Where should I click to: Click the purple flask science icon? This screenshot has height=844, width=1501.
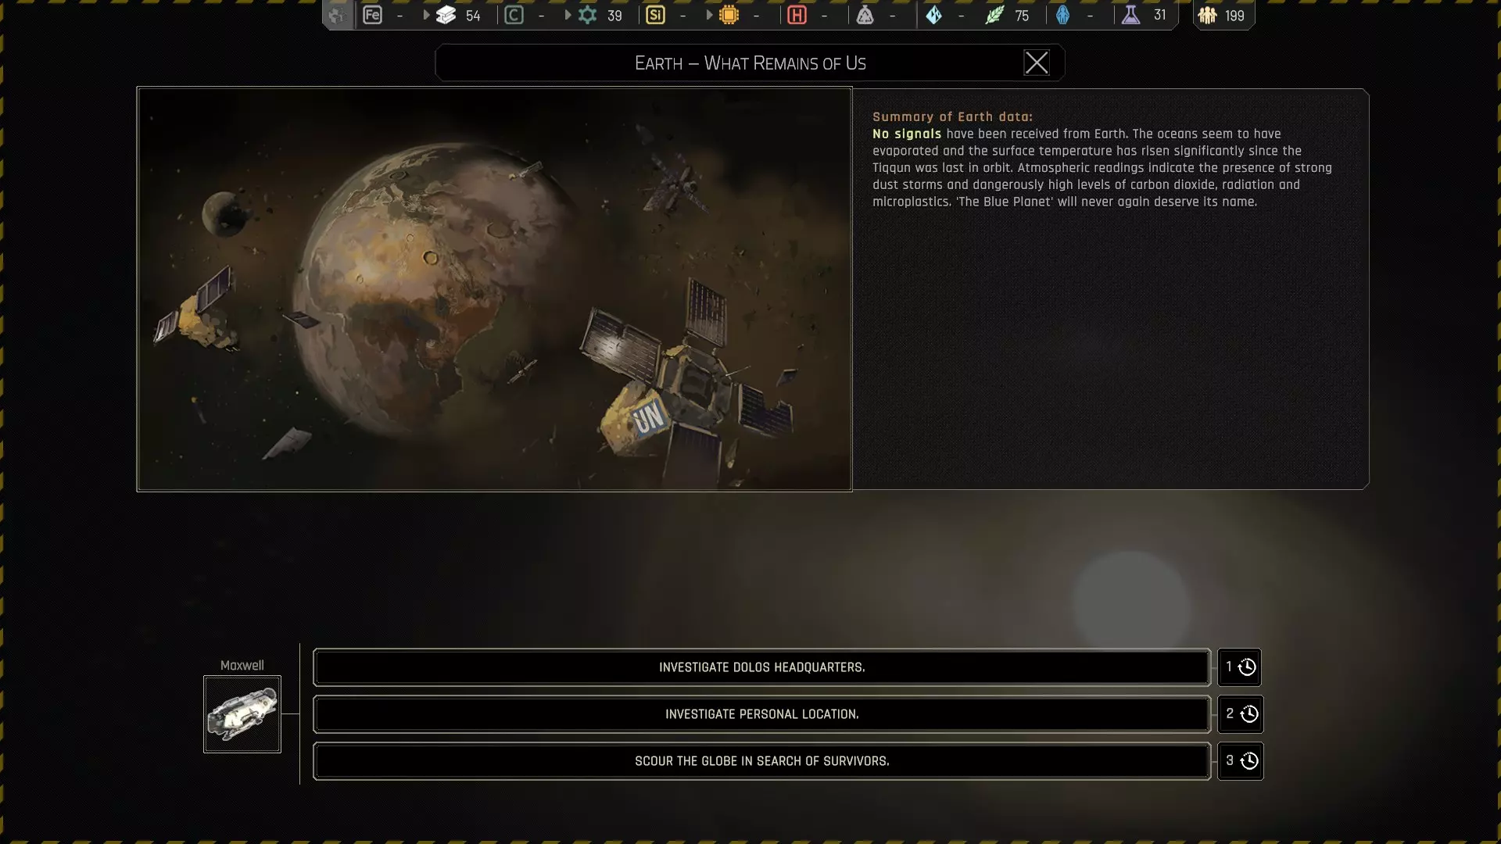pos(1130,15)
